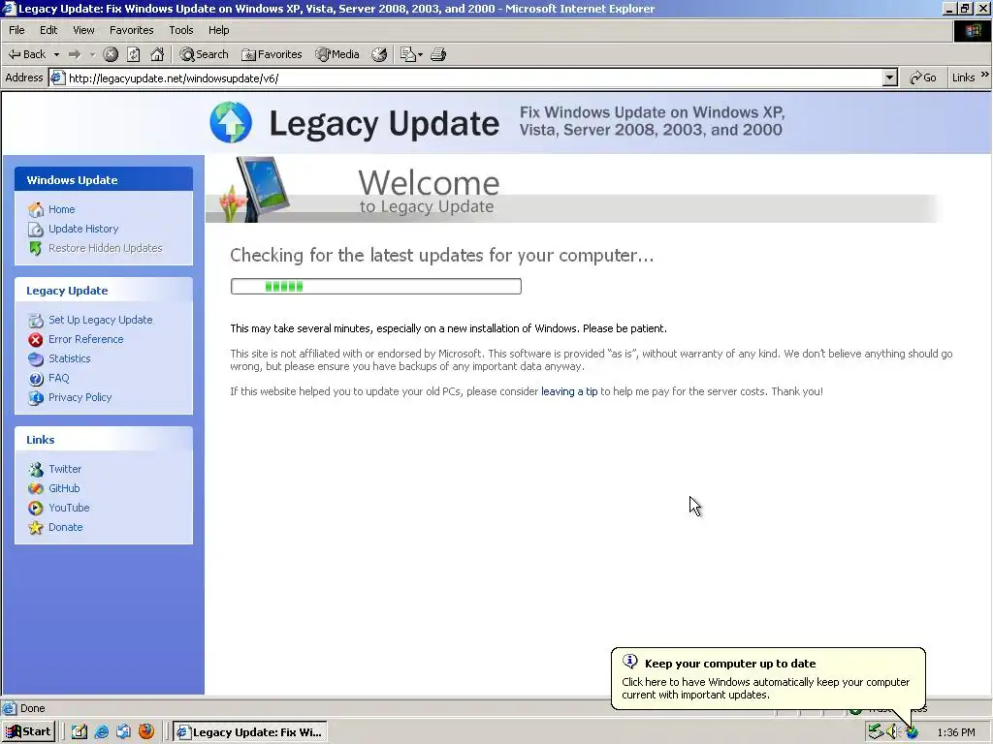Viewport: 993px width, 744px height.
Task: Click the volume speaker tray icon
Action: [x=893, y=732]
